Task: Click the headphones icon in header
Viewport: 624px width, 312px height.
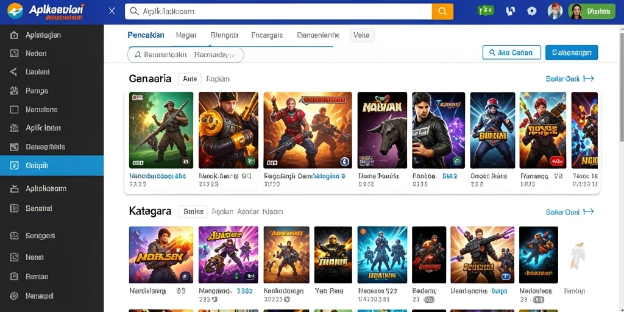Action: 510,11
